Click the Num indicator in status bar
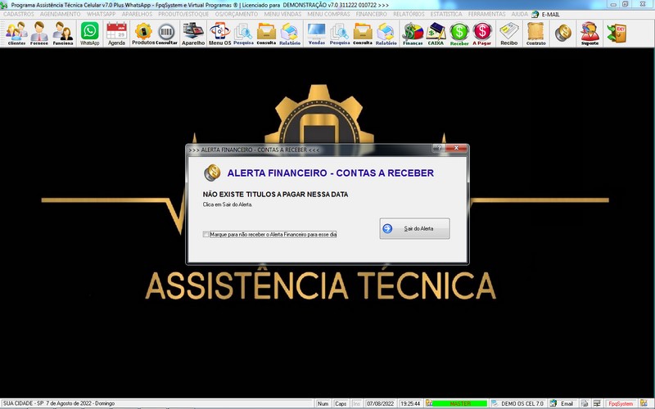 click(323, 403)
